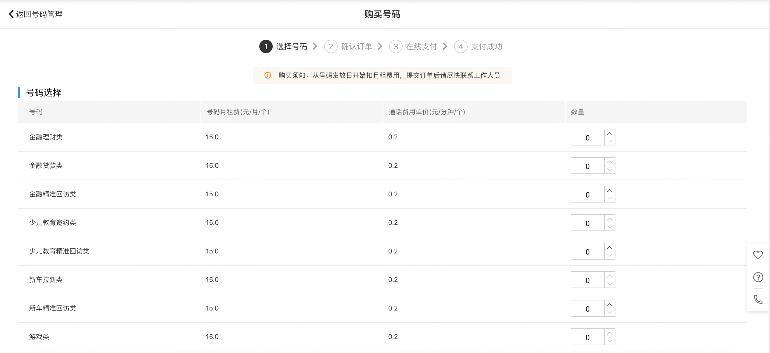Click quantity field for 金融贷款类
The image size is (770, 353).
587,166
